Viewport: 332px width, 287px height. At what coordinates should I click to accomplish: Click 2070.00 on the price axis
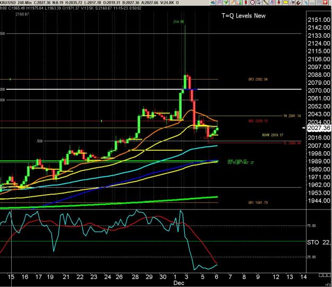tap(319, 91)
